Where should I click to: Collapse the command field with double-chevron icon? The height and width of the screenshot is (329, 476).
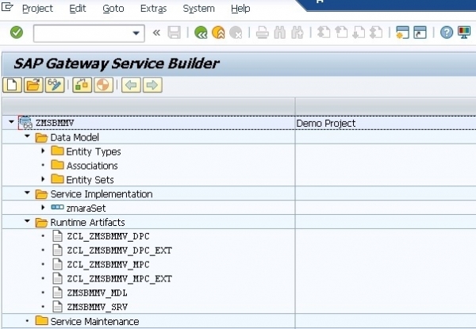click(x=156, y=33)
